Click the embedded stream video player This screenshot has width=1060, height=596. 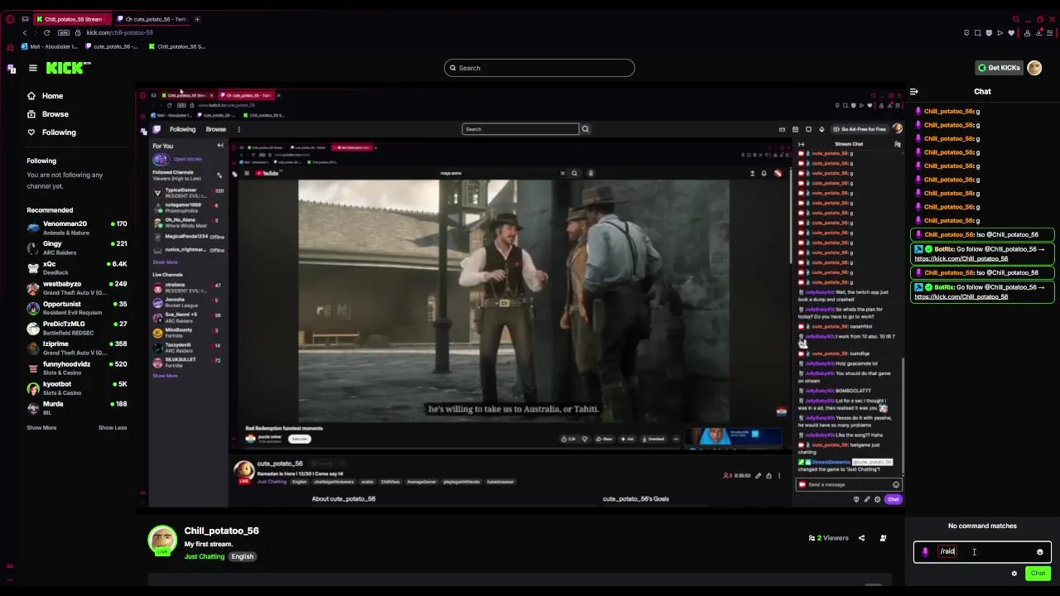pos(520,299)
